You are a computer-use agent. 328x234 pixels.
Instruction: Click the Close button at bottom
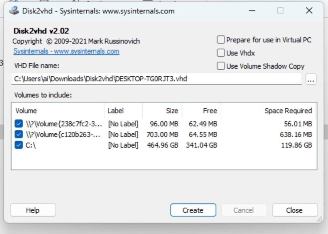(295, 210)
